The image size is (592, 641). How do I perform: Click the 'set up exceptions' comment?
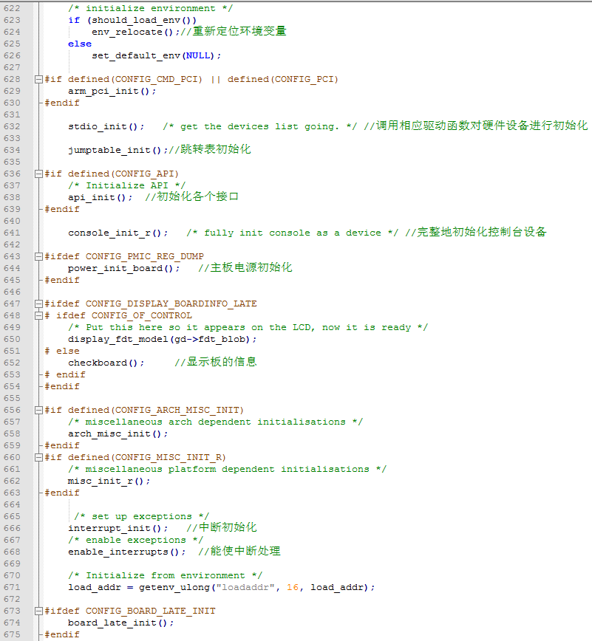pos(142,516)
